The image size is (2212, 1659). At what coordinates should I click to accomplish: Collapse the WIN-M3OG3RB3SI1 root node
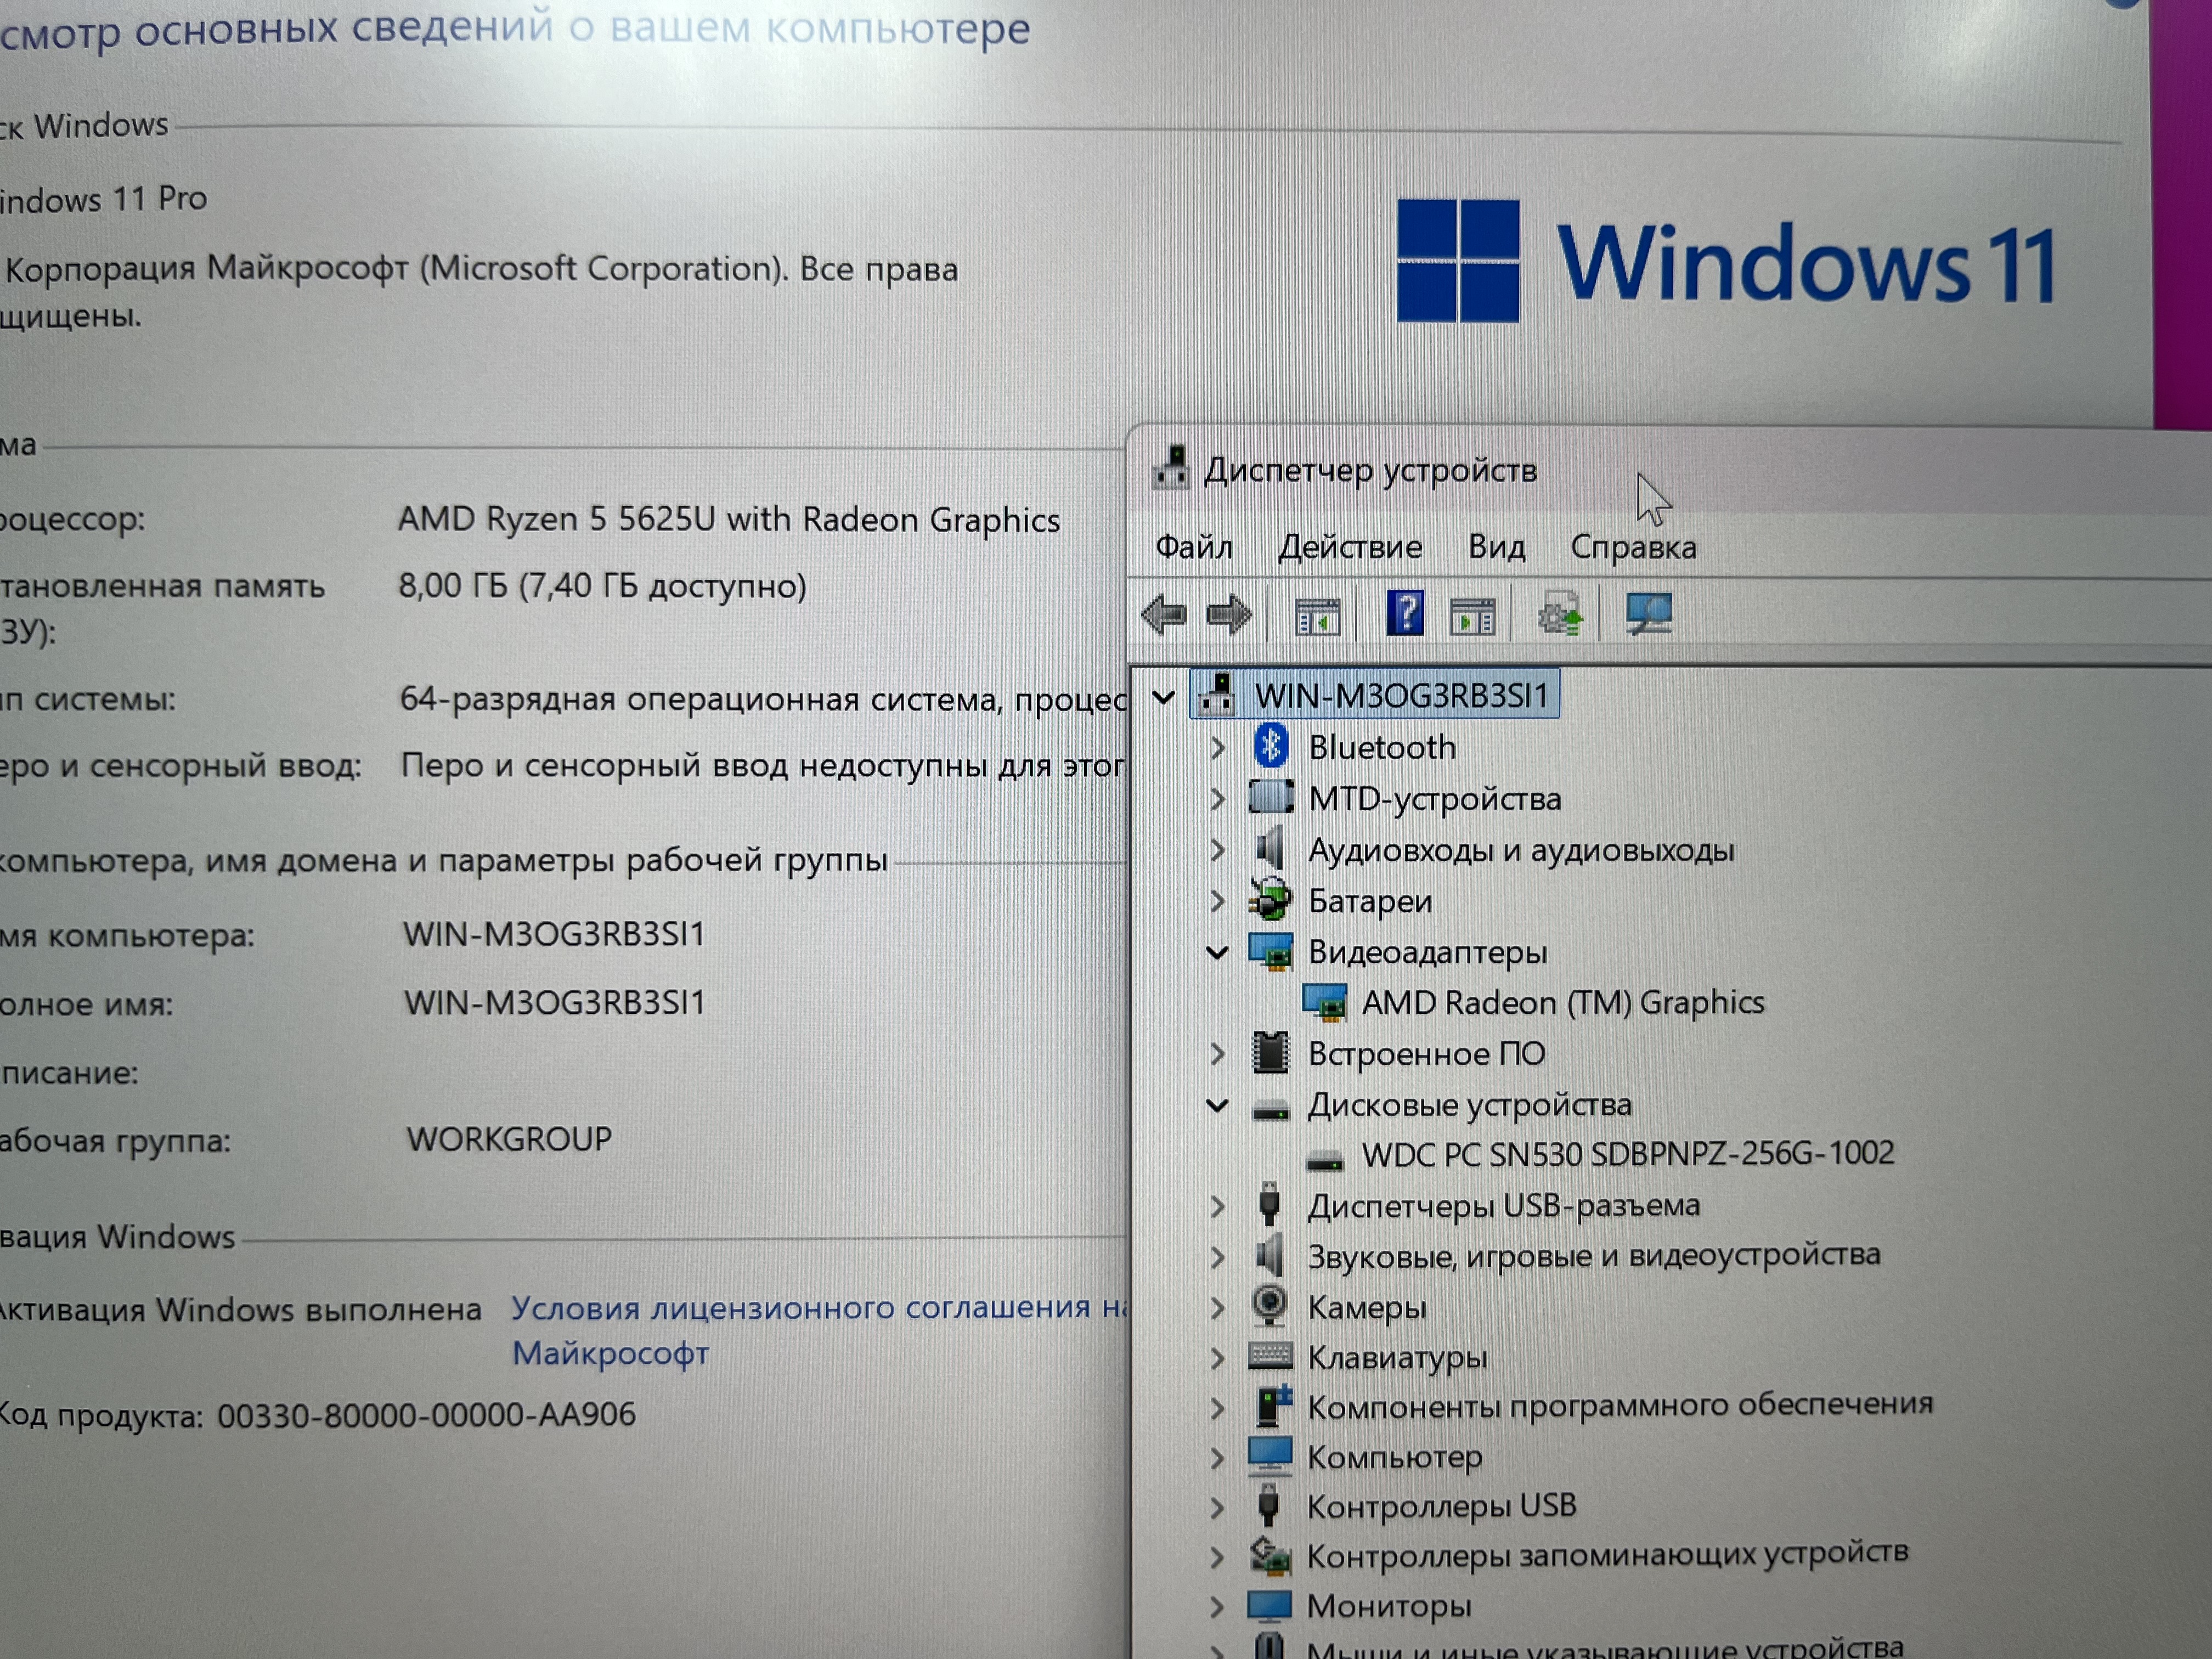coord(1163,696)
